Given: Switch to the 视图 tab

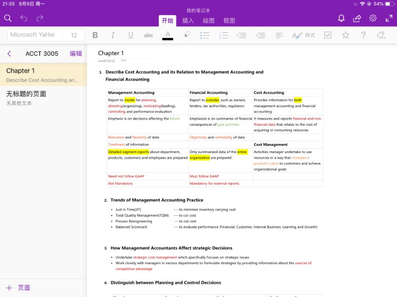Looking at the screenshot, I should 229,21.
